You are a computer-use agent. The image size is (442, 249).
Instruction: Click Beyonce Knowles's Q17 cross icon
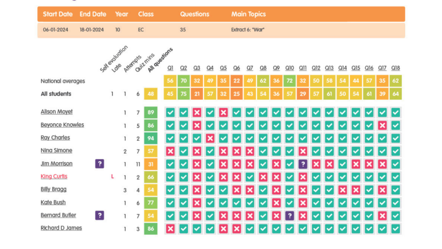coord(382,125)
